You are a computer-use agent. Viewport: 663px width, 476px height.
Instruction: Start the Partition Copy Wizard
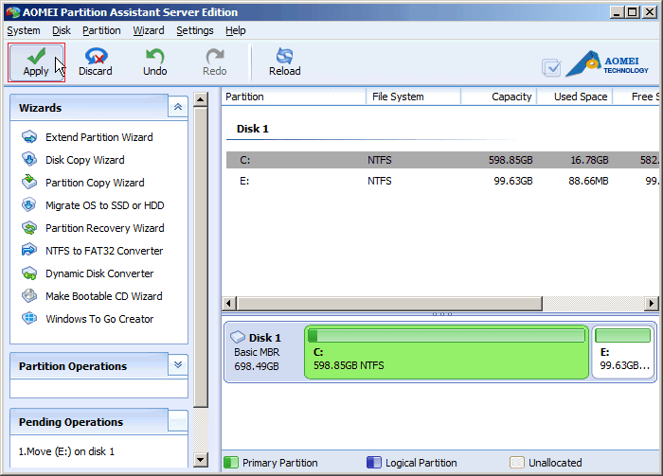point(95,183)
